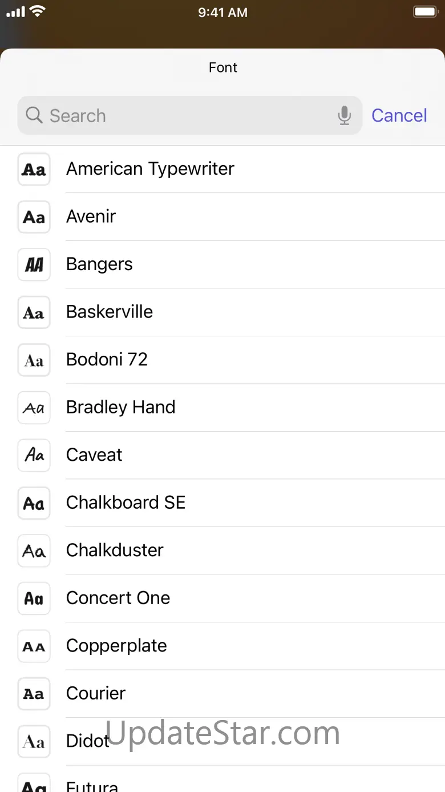Cancel the font picker
445x792 pixels.
(x=399, y=116)
